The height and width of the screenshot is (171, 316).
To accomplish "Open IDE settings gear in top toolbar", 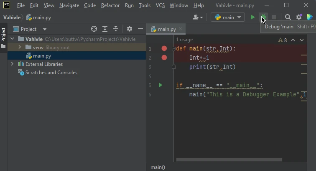I will click(x=299, y=17).
